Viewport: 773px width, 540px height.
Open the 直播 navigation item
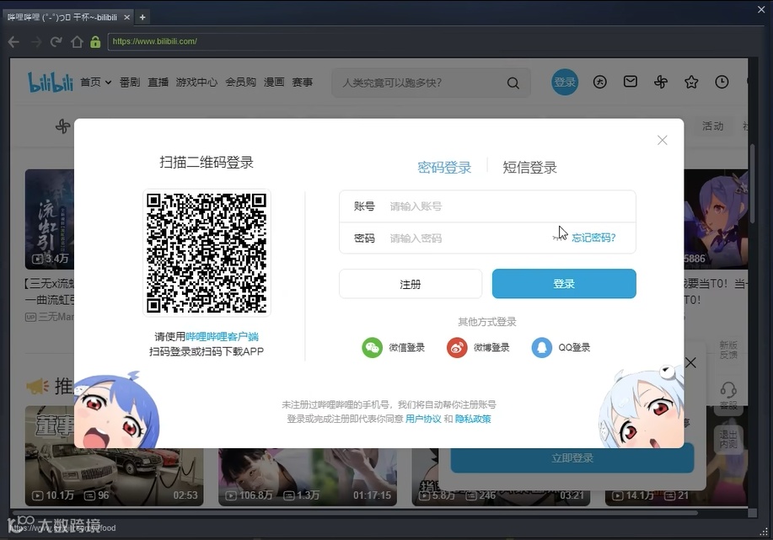[x=158, y=83]
